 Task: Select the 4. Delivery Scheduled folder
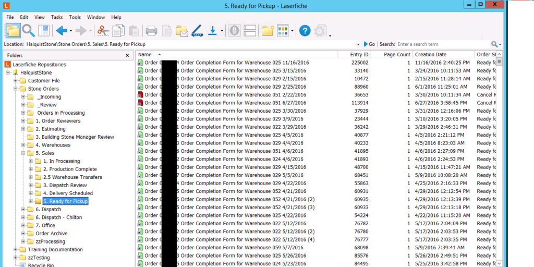click(x=68, y=193)
